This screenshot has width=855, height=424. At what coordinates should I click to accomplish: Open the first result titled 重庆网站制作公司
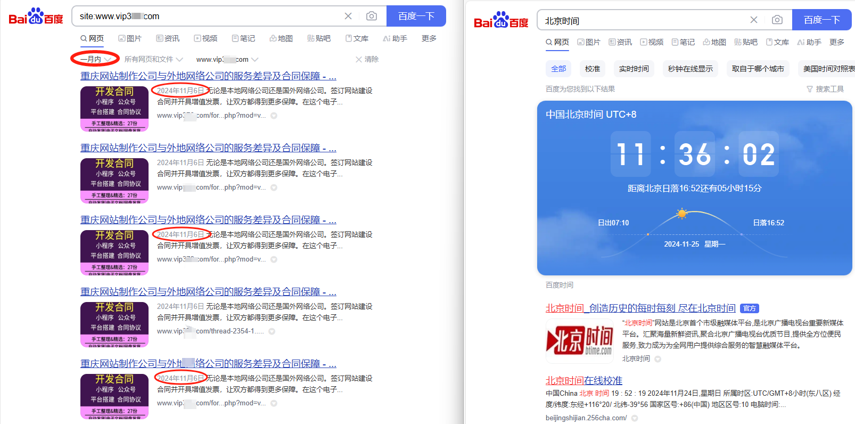tap(208, 76)
